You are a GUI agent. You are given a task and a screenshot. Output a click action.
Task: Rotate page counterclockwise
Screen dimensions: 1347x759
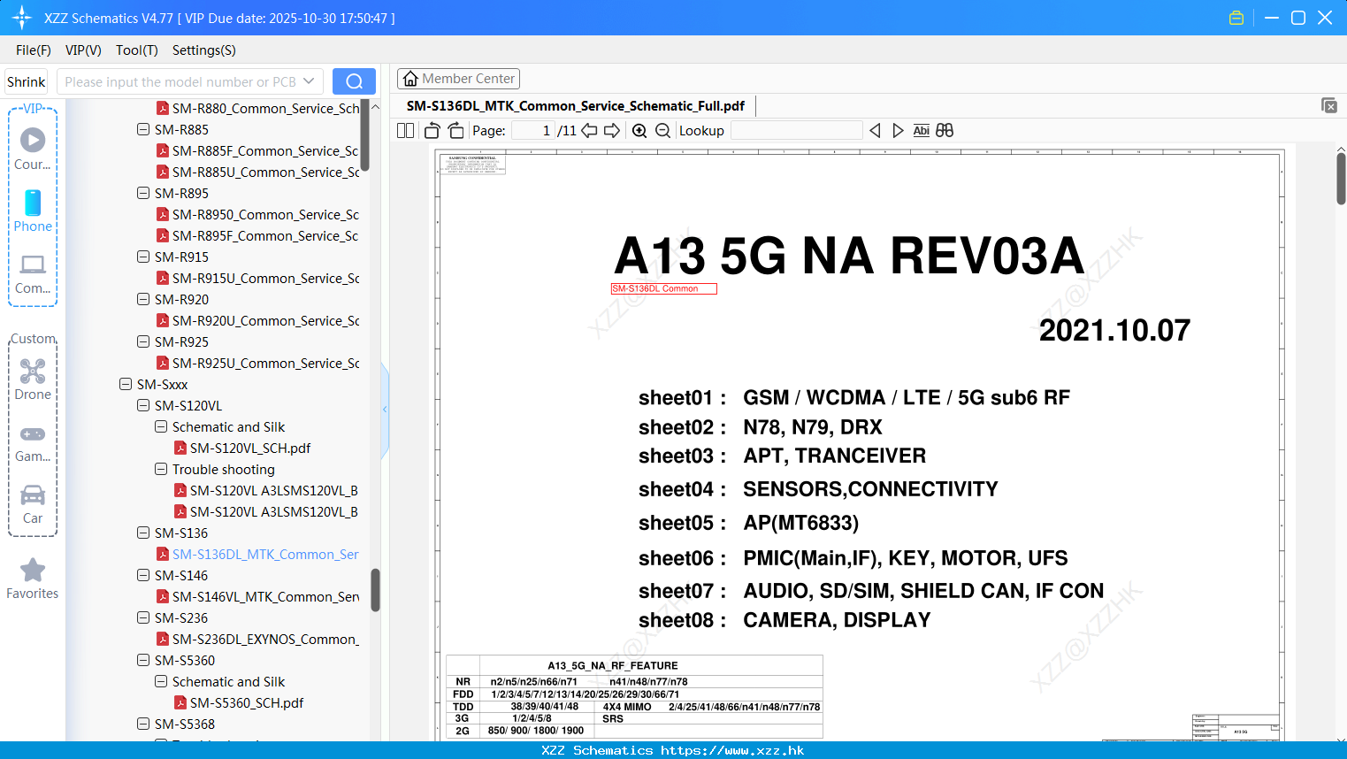432,130
